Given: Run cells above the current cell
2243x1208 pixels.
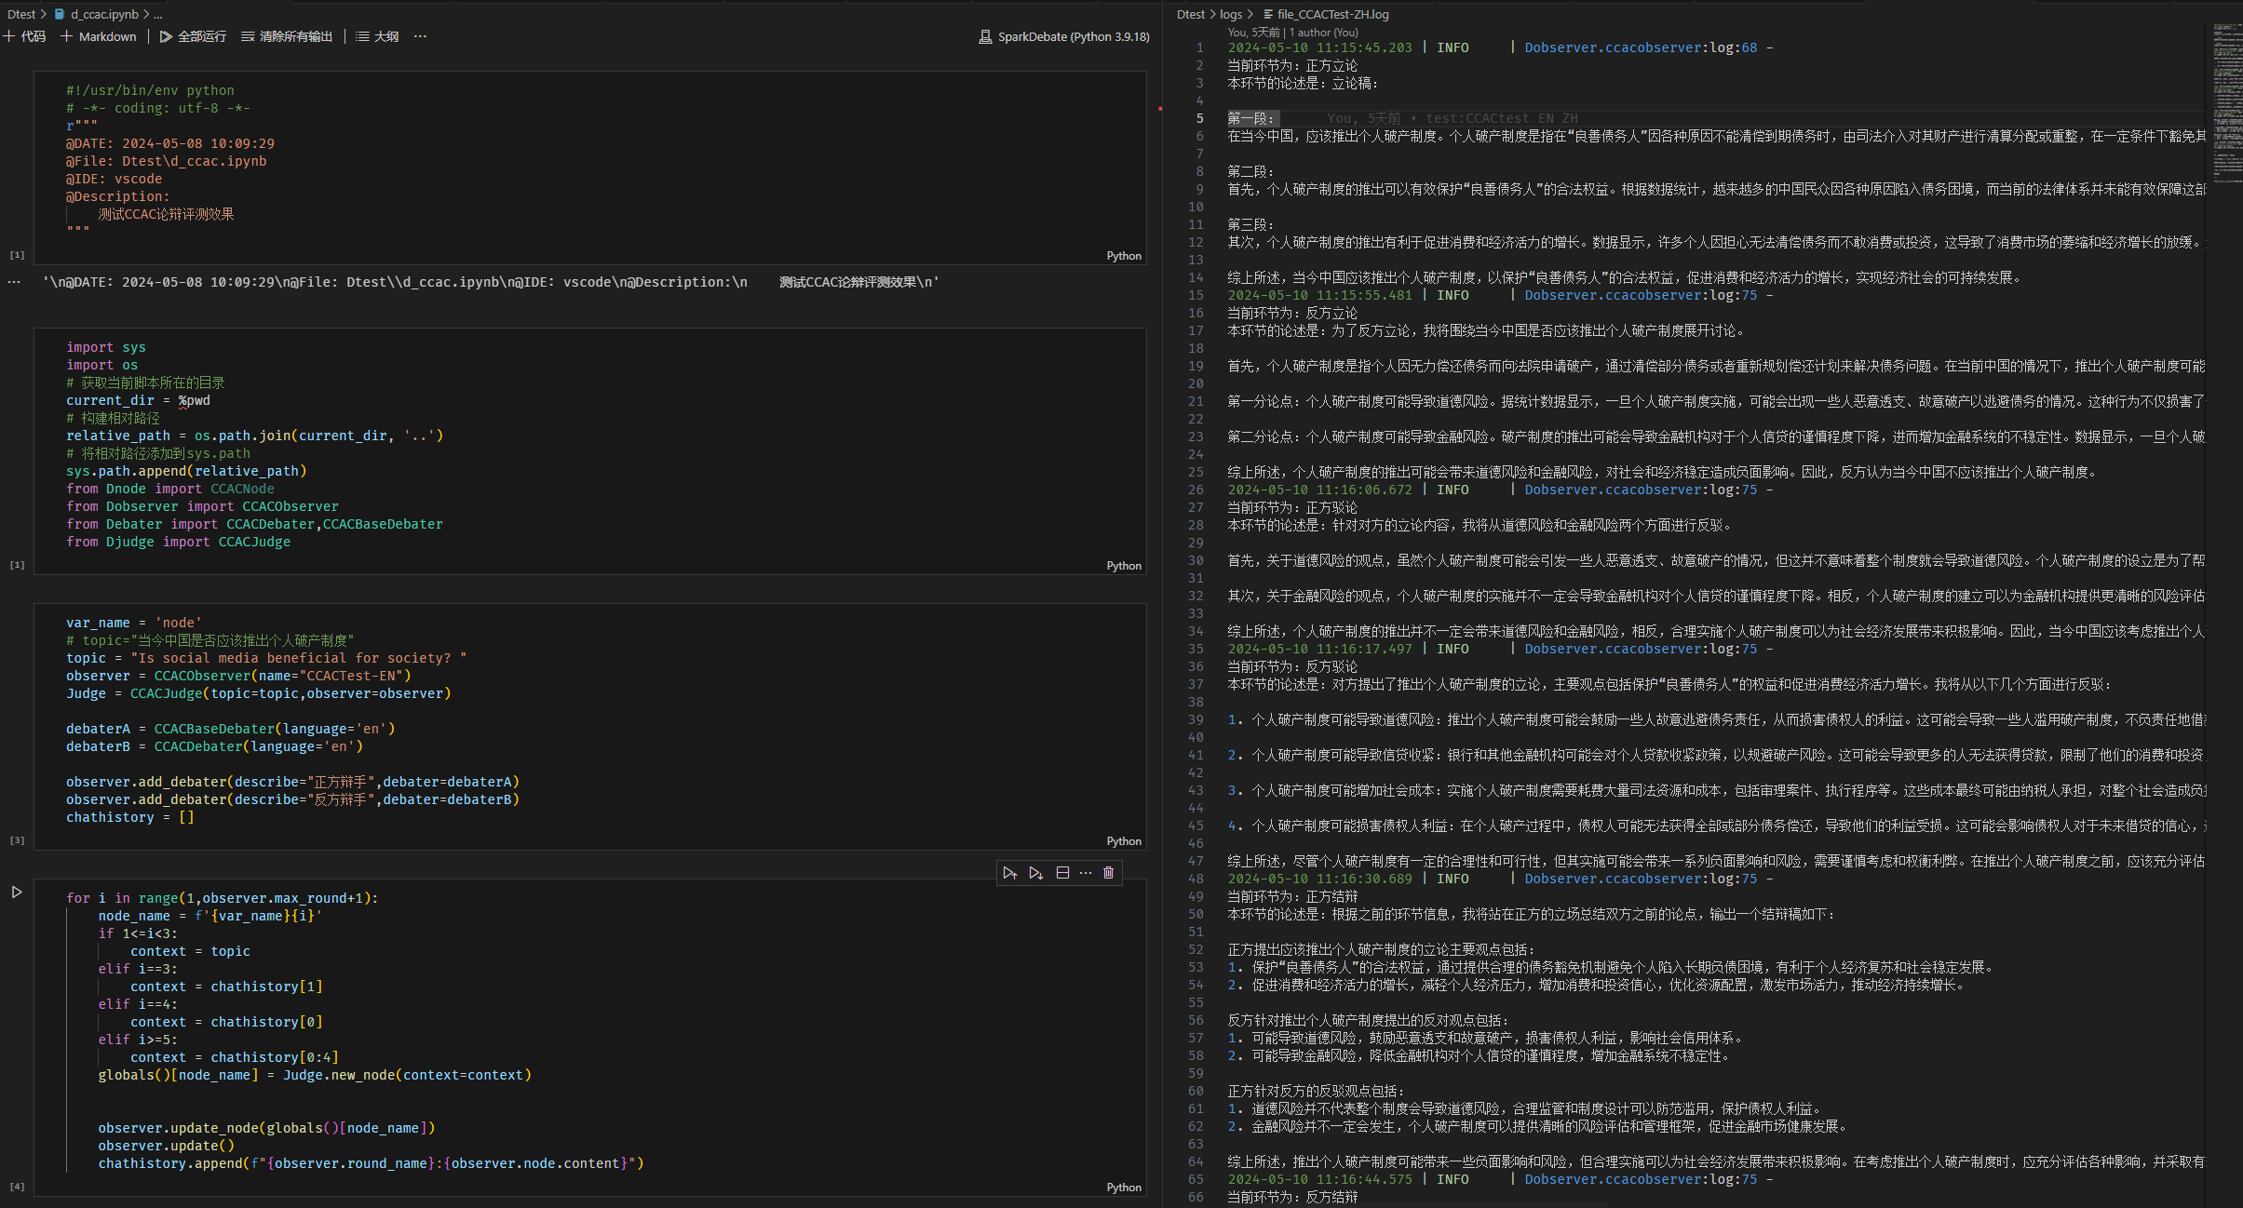Looking at the screenshot, I should [1009, 873].
